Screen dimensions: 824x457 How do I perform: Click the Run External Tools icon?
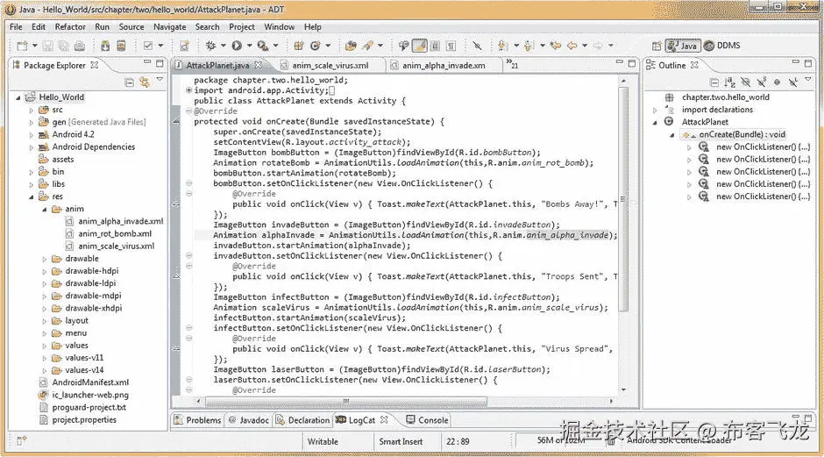262,46
